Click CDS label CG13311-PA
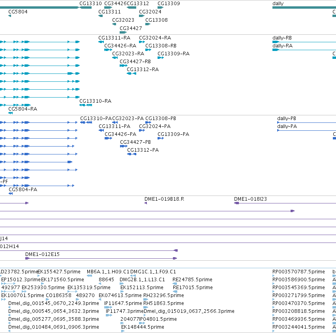The height and width of the screenshot is (333, 336). (115, 126)
